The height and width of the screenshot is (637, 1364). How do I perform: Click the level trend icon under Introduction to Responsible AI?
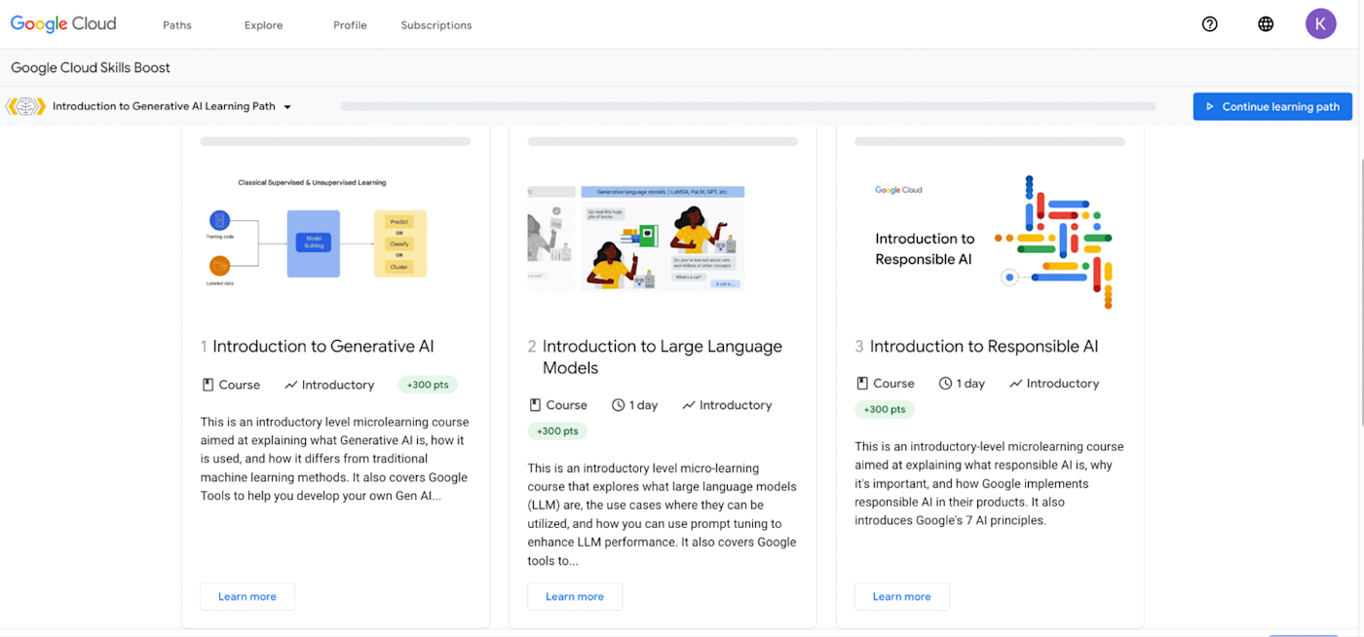click(x=1016, y=384)
